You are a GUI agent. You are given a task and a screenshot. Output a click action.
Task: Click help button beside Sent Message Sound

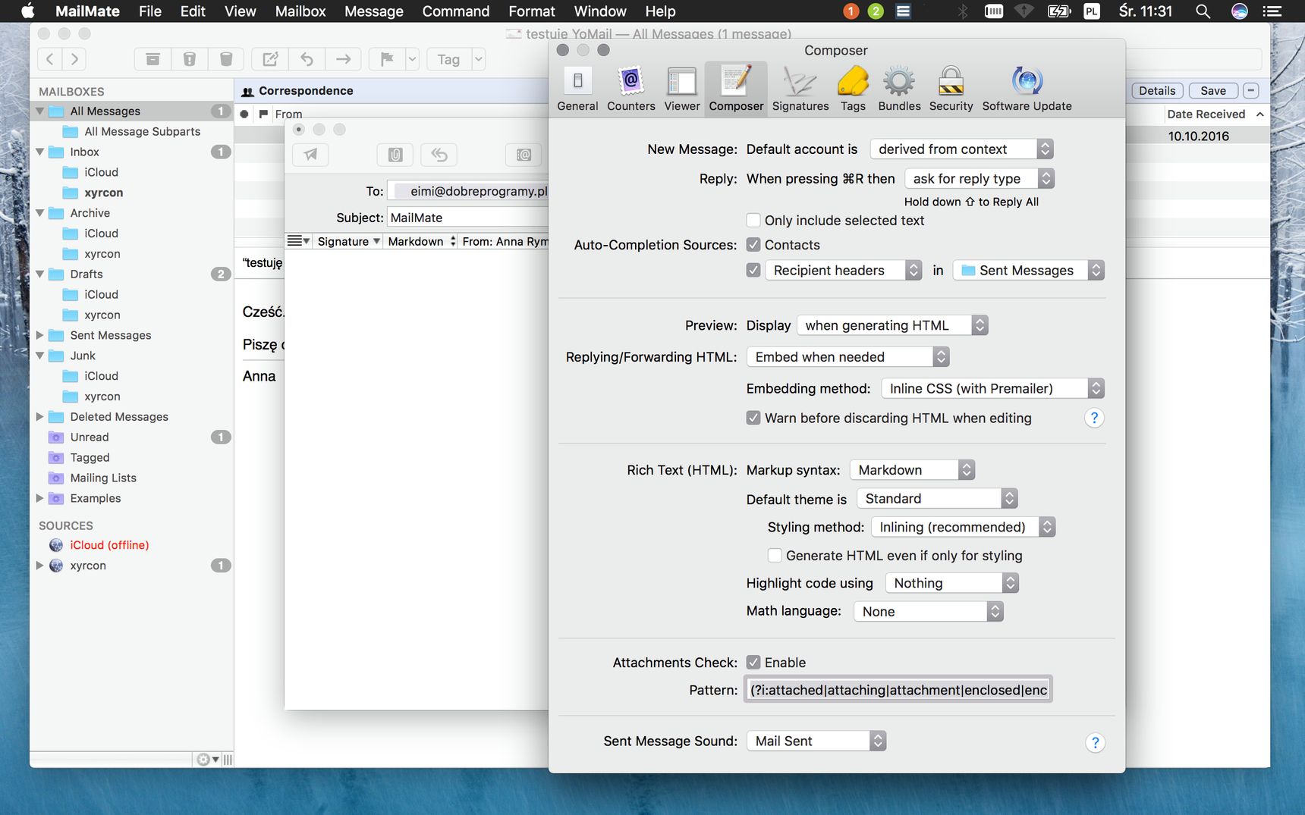1094,742
